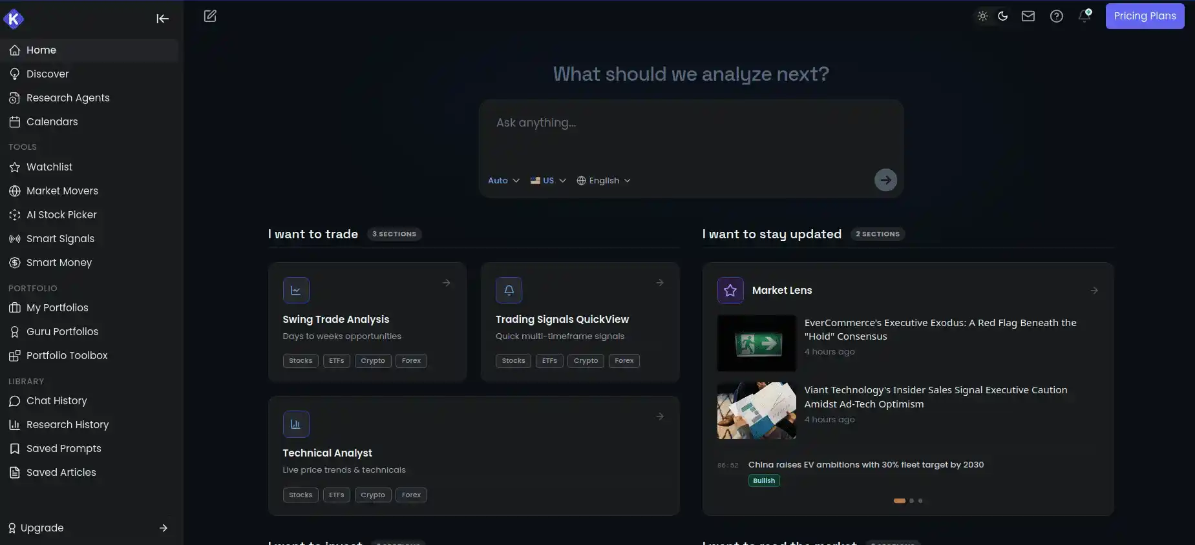Submit query with the arrow send button
The image size is (1195, 545).
885,180
